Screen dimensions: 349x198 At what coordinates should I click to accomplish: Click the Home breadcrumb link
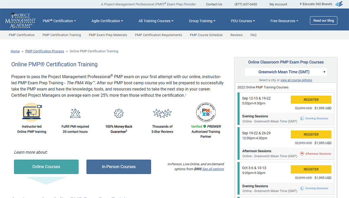[15, 51]
